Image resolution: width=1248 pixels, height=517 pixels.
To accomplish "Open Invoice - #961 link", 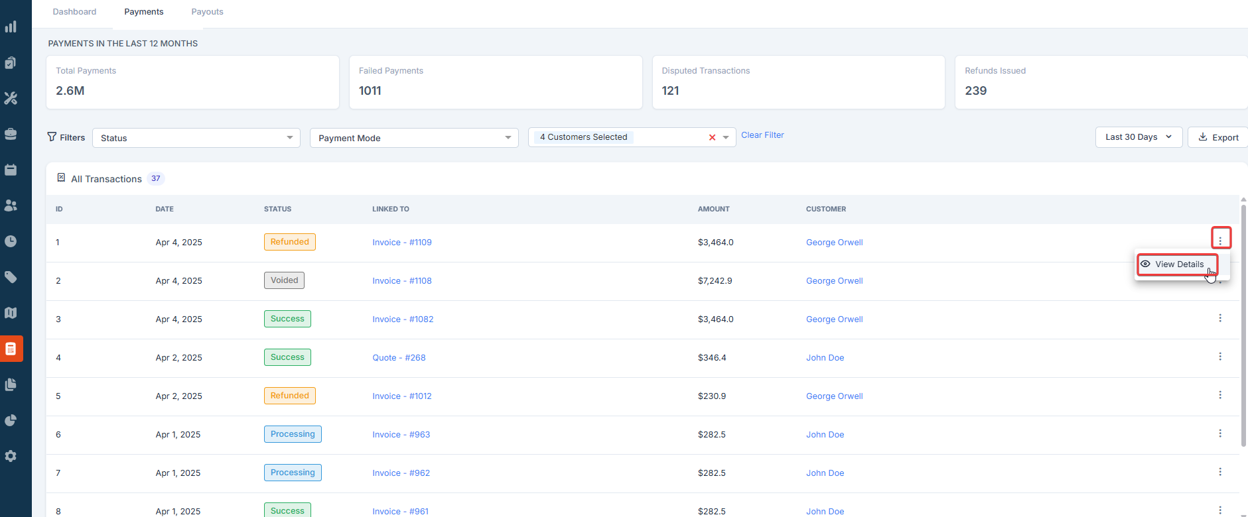I will point(401,511).
